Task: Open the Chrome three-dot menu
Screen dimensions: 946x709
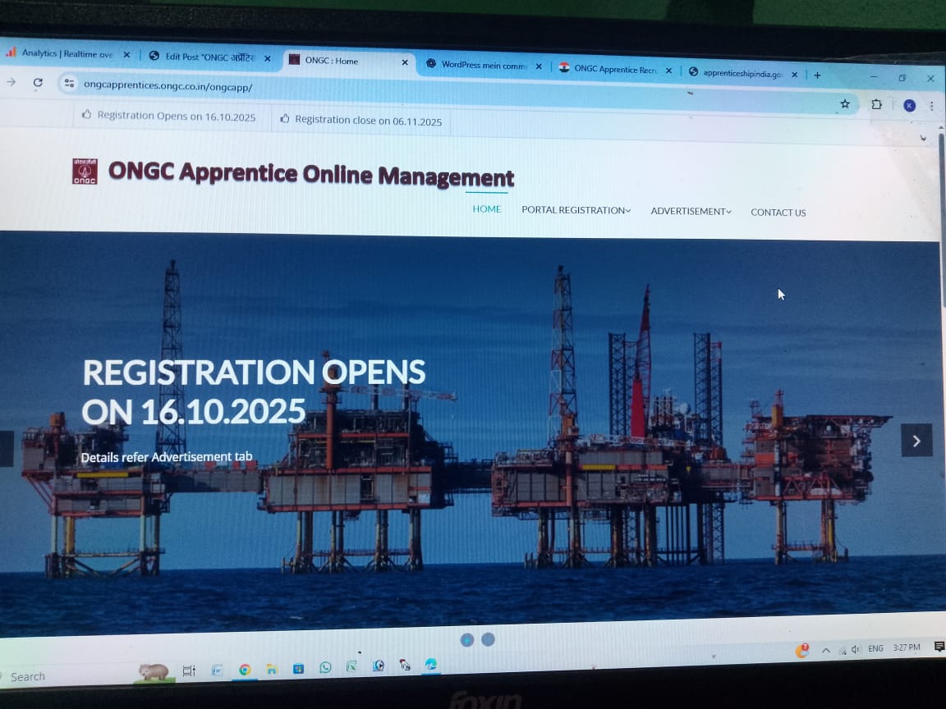Action: click(931, 106)
